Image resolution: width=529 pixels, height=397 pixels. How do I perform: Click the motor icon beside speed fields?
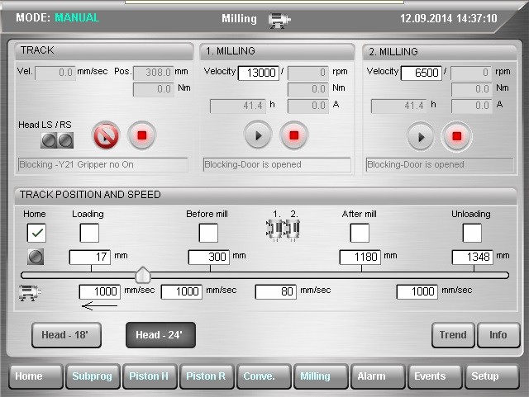click(x=30, y=292)
